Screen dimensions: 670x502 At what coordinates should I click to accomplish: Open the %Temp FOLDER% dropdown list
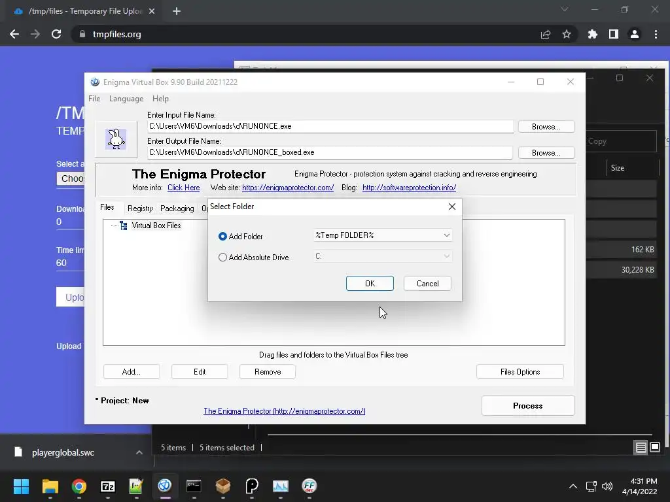[x=382, y=235]
